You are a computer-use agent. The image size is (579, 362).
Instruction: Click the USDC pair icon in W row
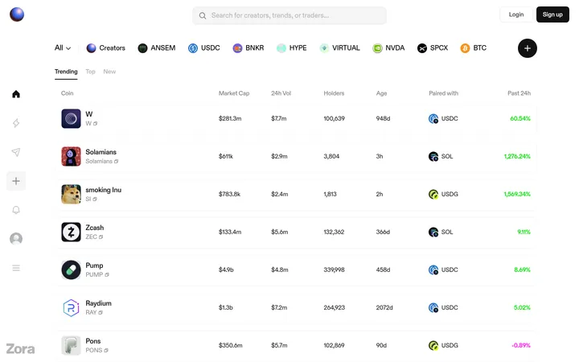tap(433, 118)
